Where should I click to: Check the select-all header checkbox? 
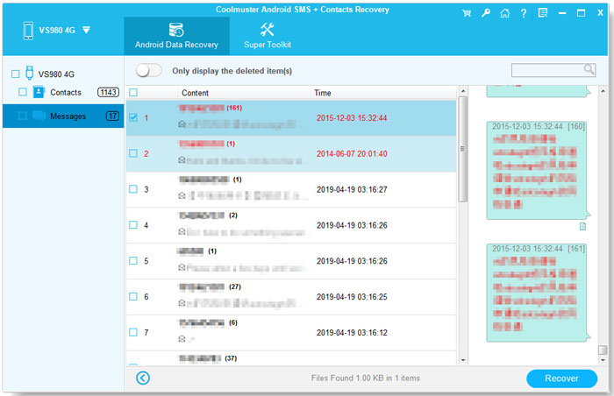point(133,92)
